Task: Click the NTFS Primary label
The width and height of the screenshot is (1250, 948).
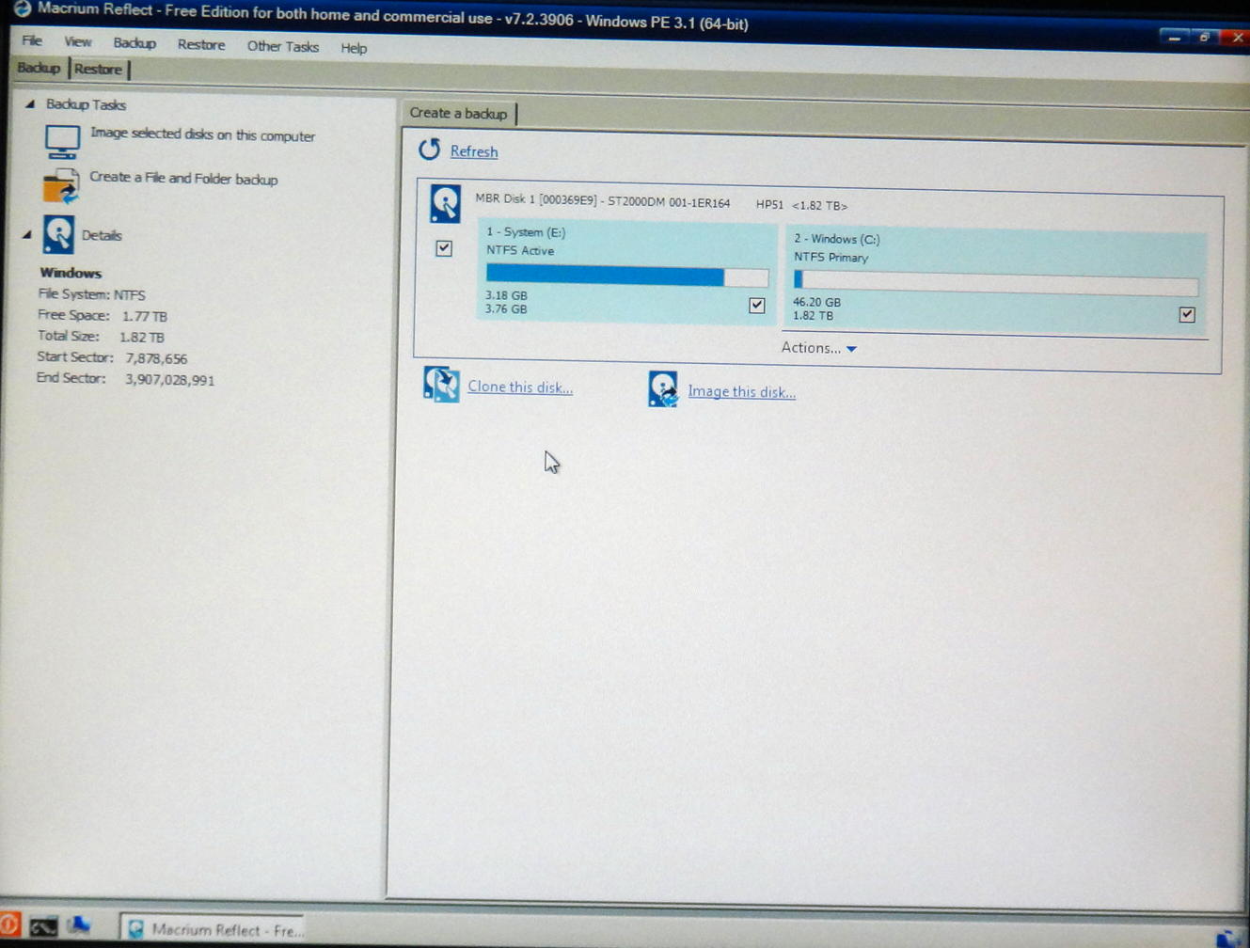Action: click(831, 257)
